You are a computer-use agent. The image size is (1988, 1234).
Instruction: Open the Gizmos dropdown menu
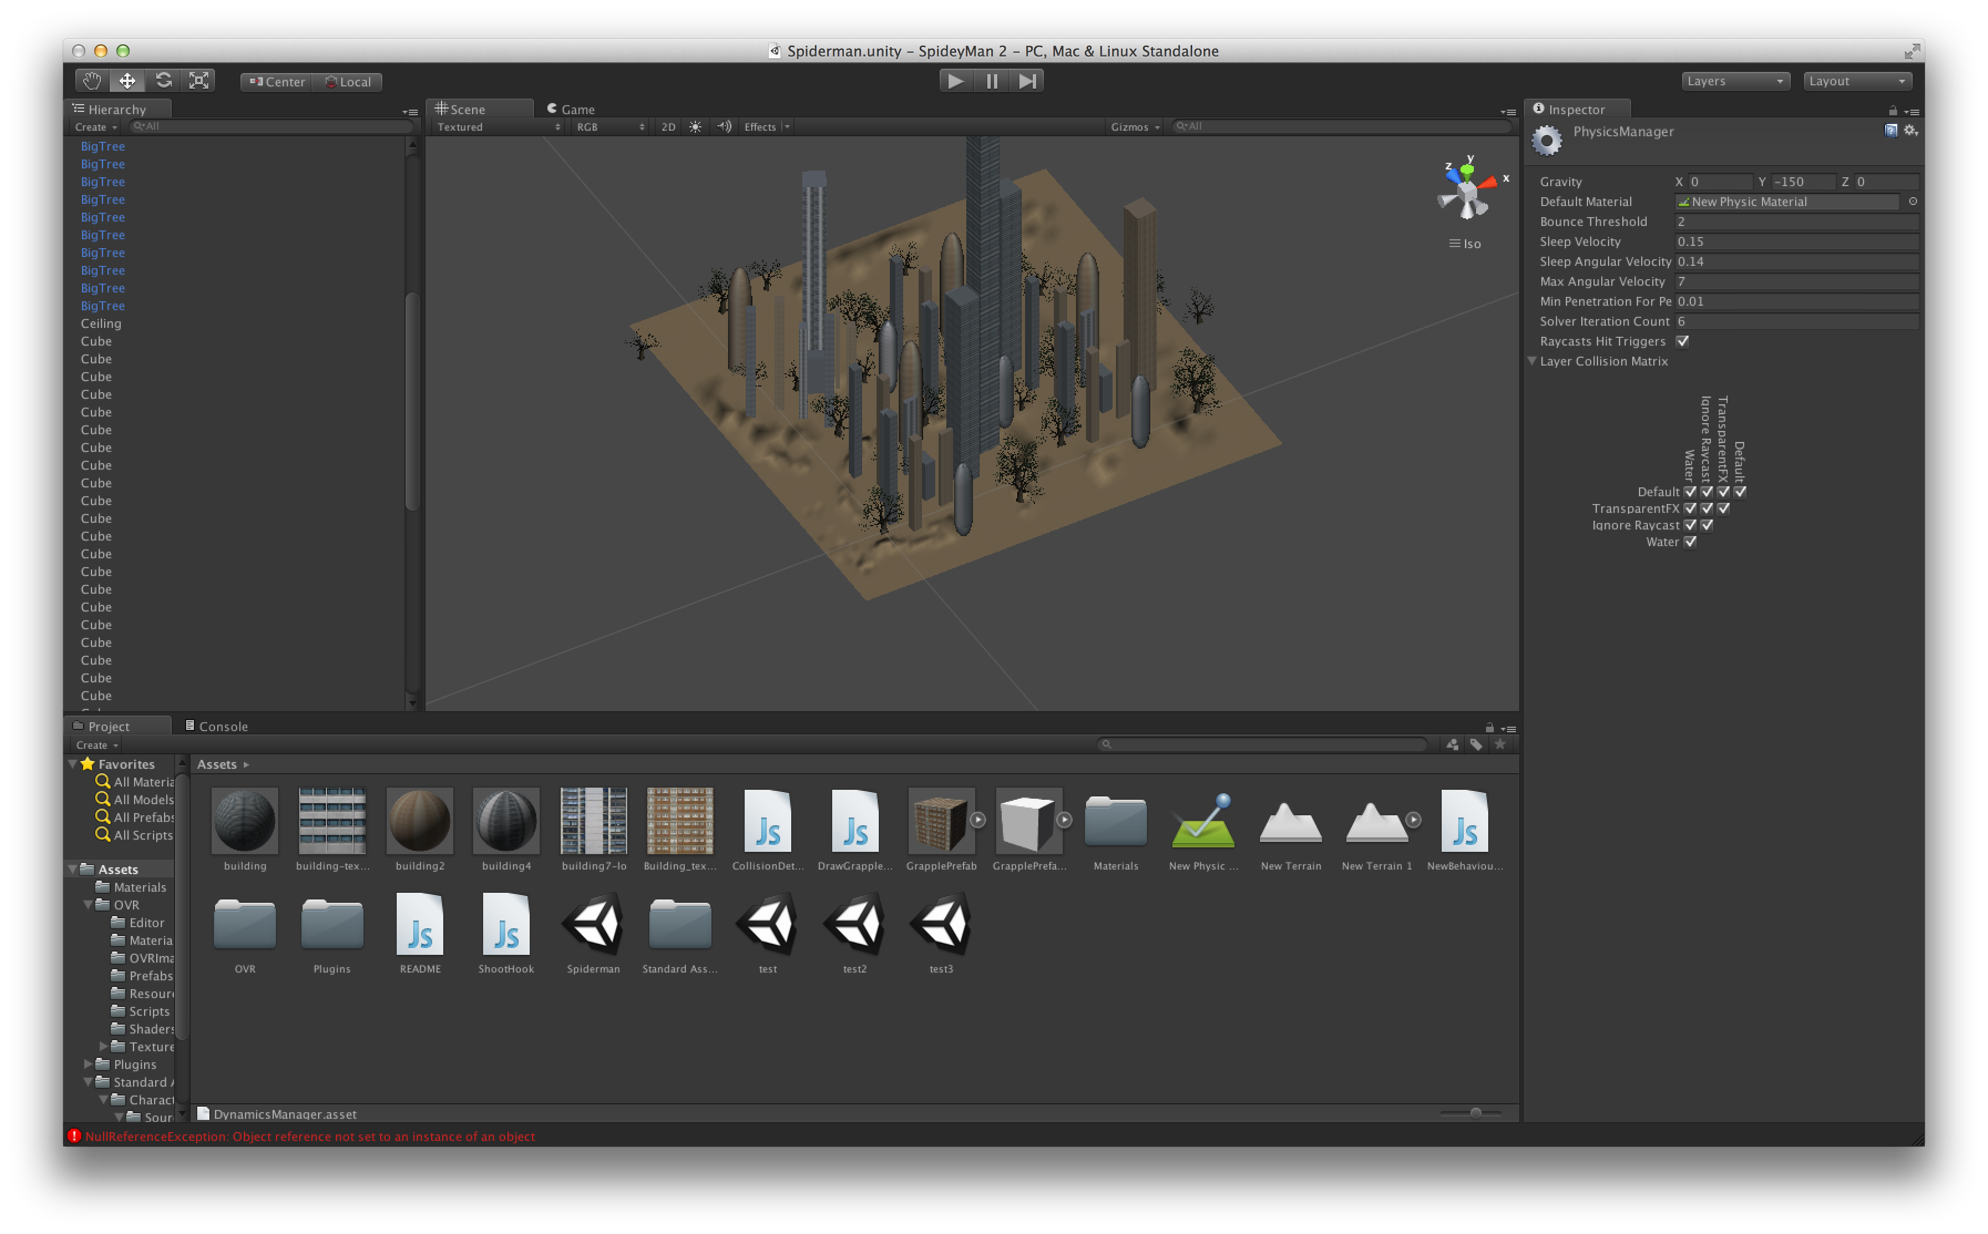pos(1134,126)
